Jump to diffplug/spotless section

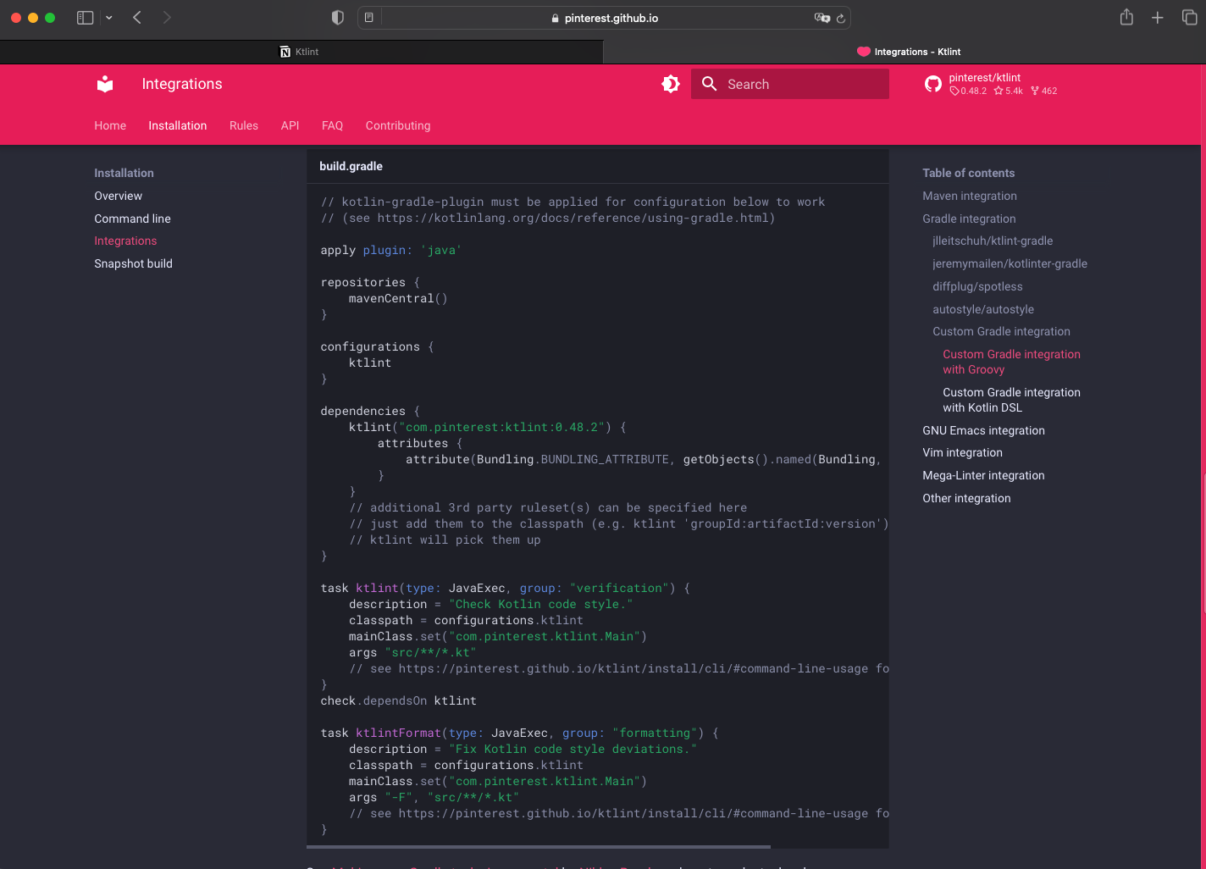pos(977,286)
